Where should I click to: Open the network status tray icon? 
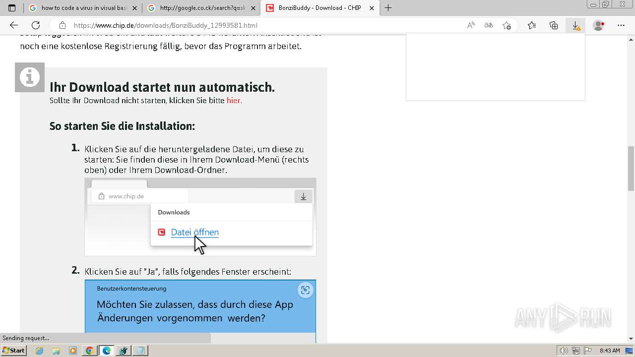575,351
